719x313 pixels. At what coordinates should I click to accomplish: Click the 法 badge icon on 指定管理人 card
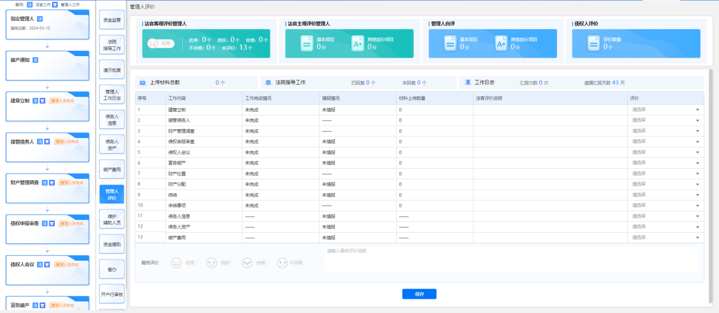click(40, 19)
